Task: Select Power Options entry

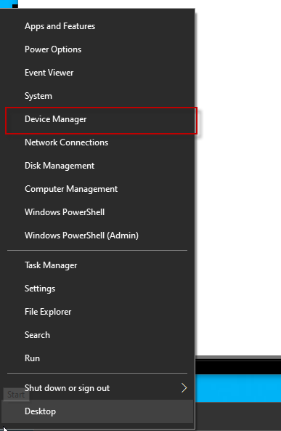Action: point(97,49)
